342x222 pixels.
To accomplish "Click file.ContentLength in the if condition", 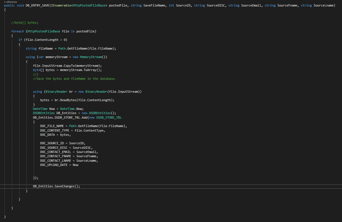I will (42, 40).
